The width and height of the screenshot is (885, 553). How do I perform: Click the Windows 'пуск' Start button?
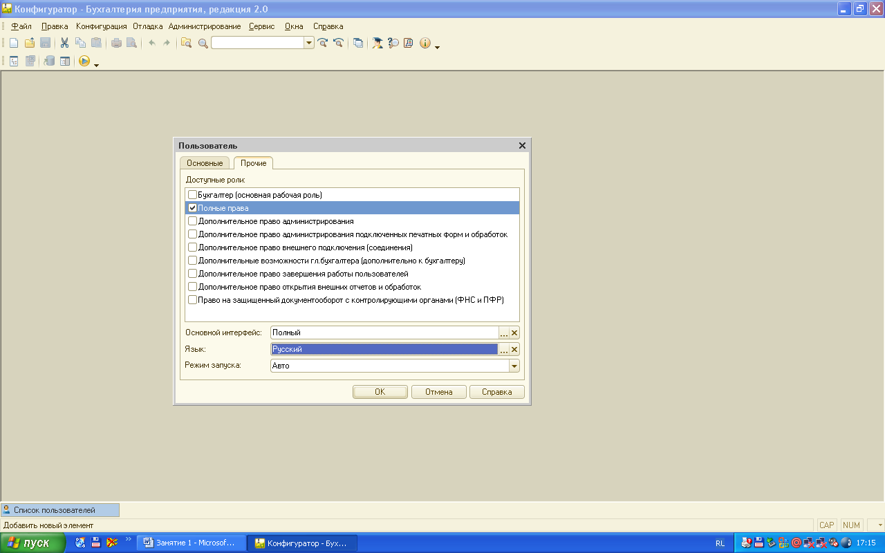pyautogui.click(x=33, y=543)
